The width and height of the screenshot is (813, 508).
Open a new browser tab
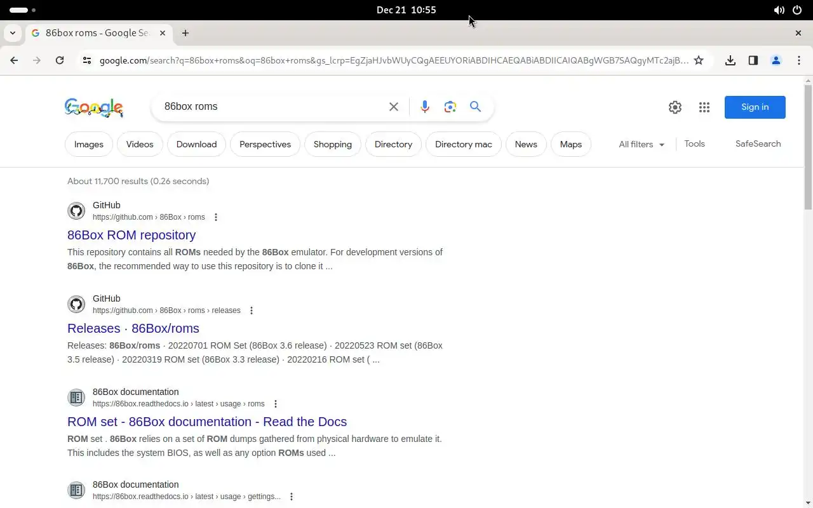[x=185, y=33]
